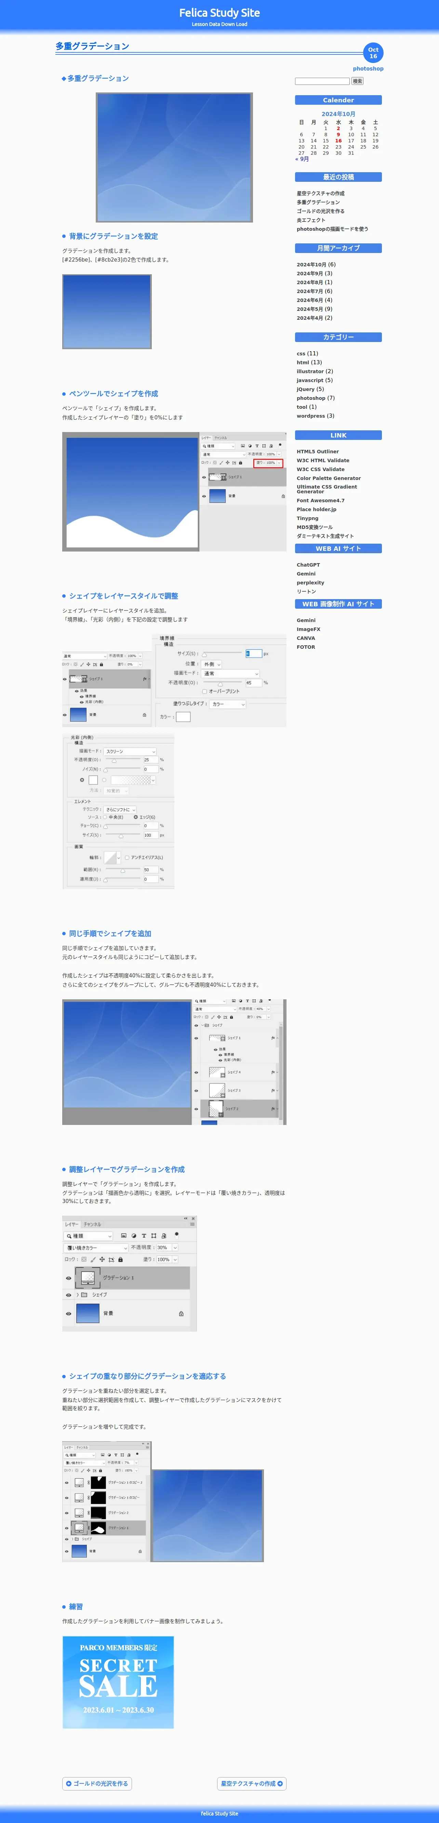439x1823 pixels.
Task: Click the Felica Study Site header title
Action: [x=219, y=13]
